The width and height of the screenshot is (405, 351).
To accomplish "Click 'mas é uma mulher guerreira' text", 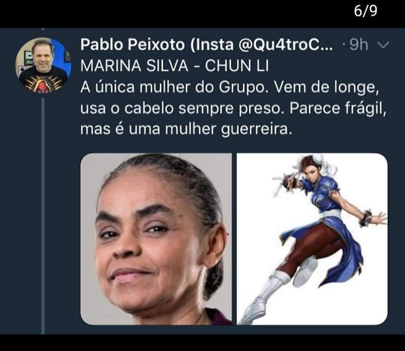I will click(x=186, y=129).
